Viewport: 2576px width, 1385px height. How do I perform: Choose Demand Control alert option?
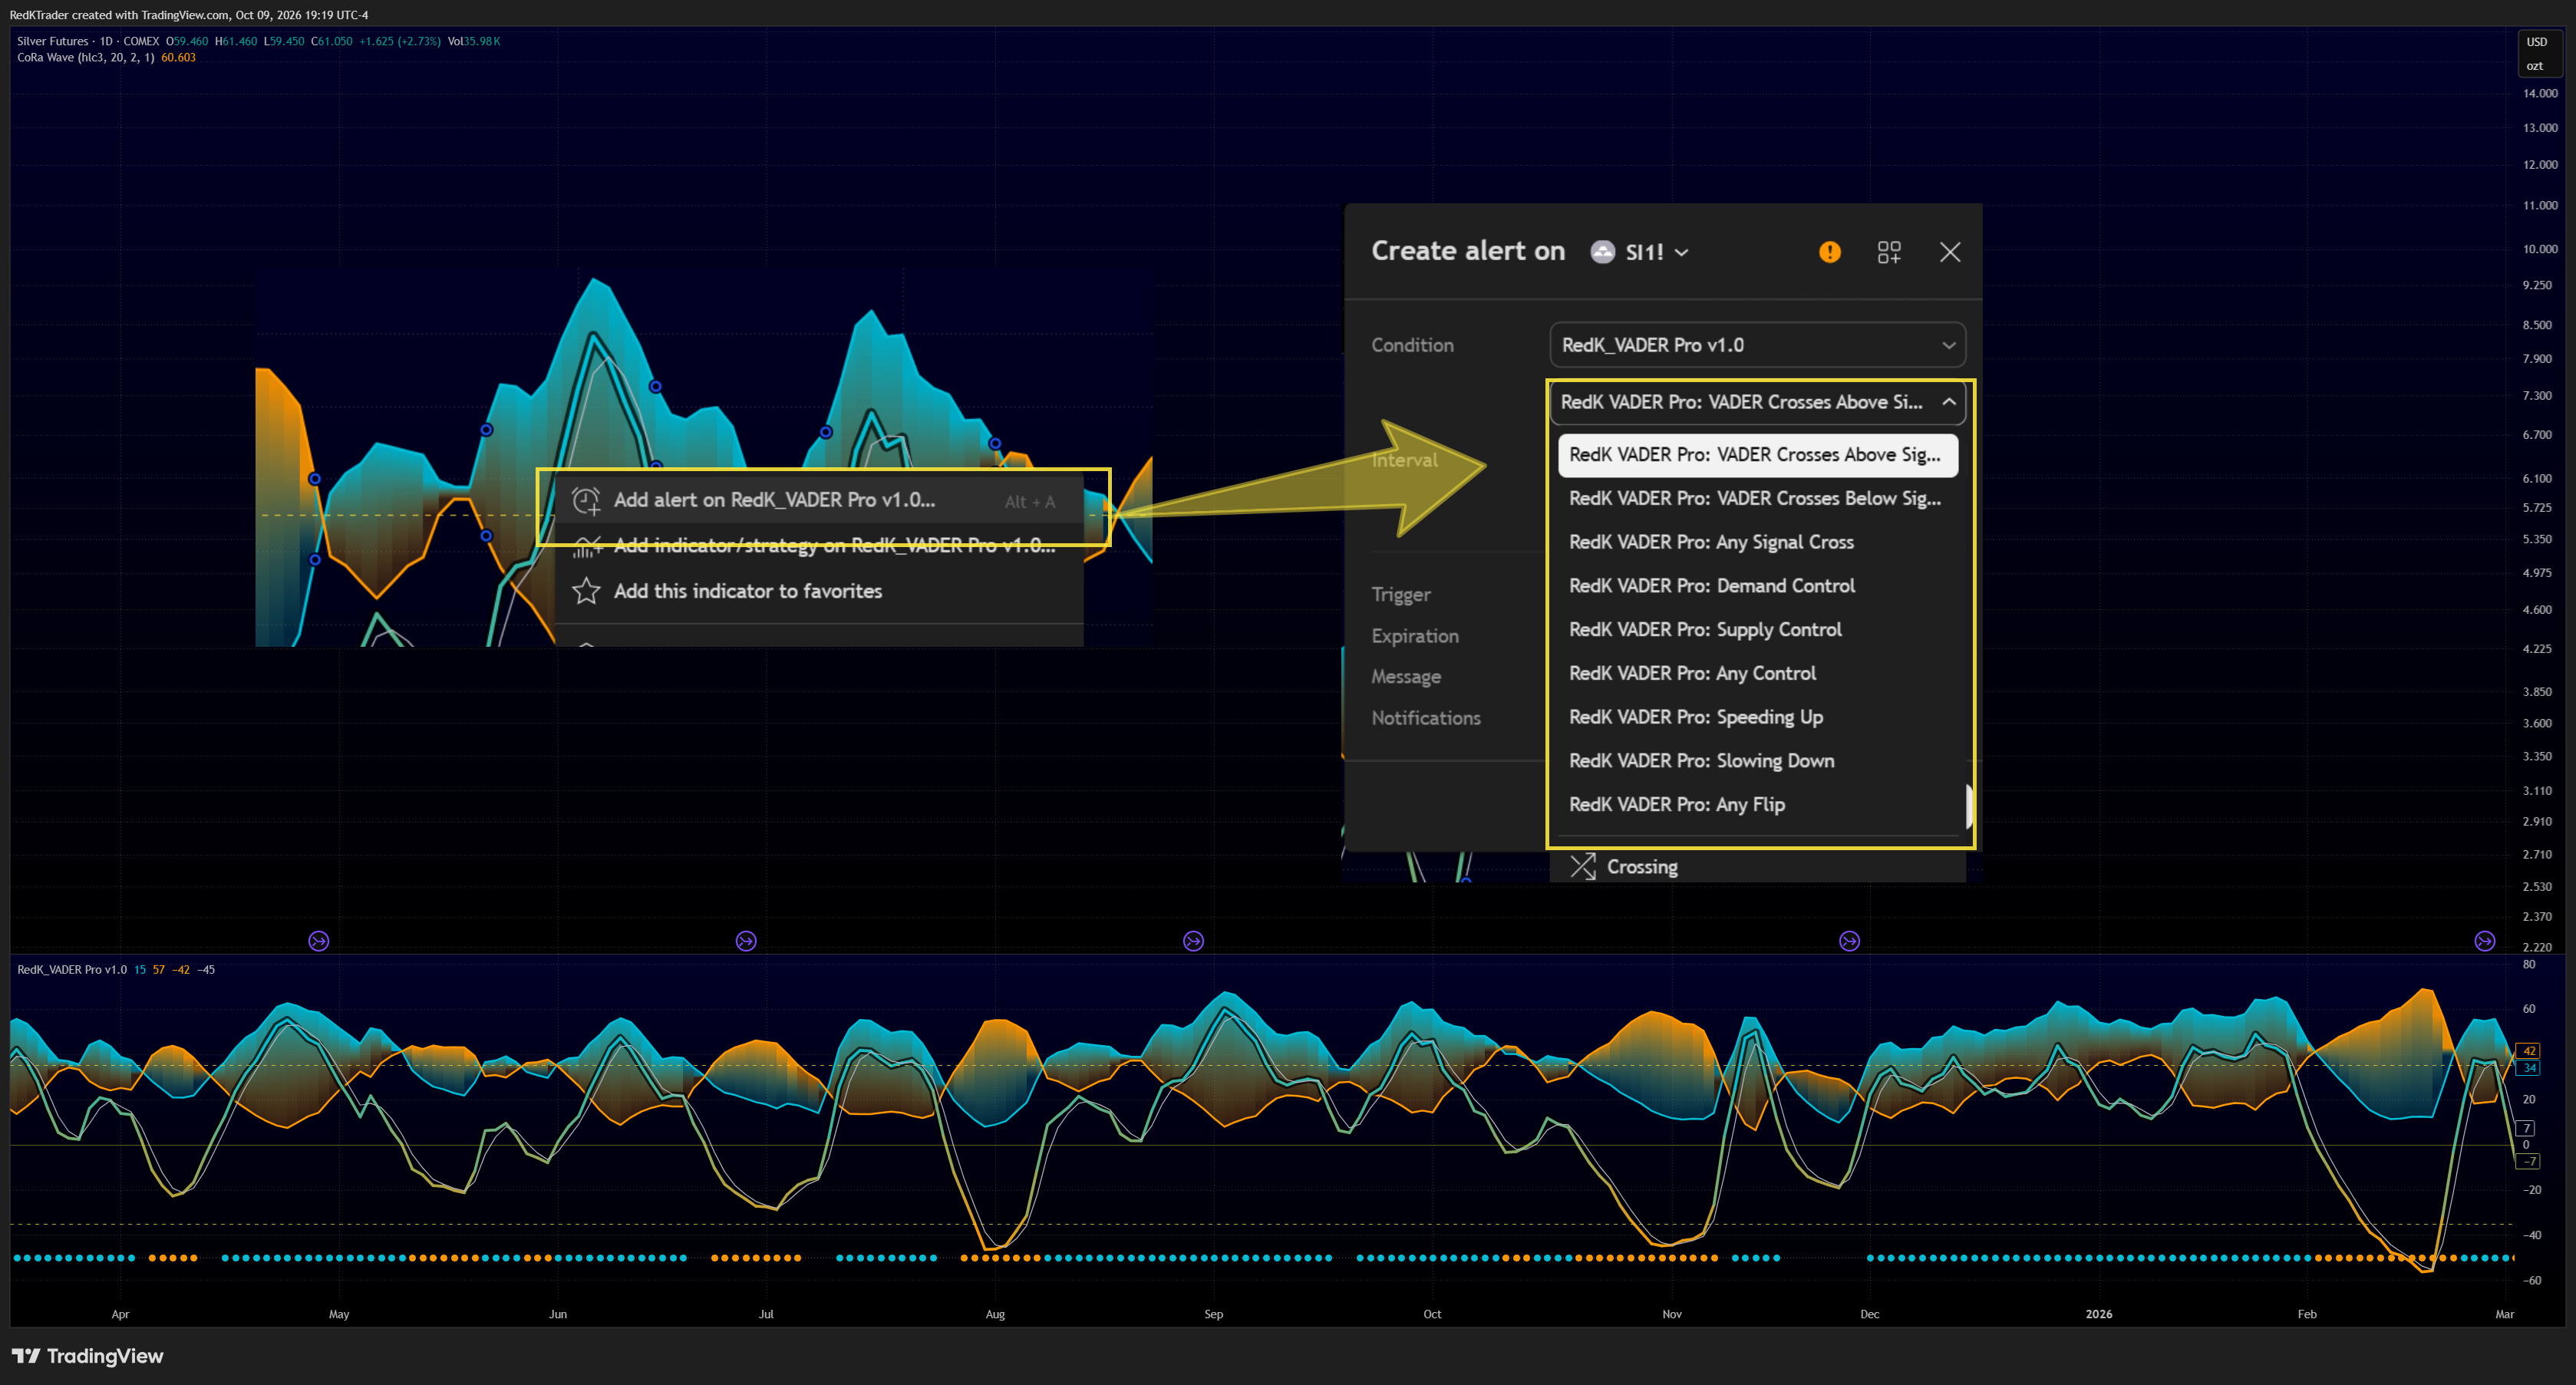pos(1757,586)
